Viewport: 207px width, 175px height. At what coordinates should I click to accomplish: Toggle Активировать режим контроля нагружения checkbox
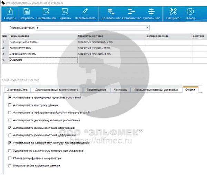(x=10, y=128)
